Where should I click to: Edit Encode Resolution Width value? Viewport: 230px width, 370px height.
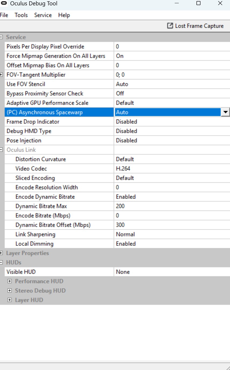click(172, 187)
